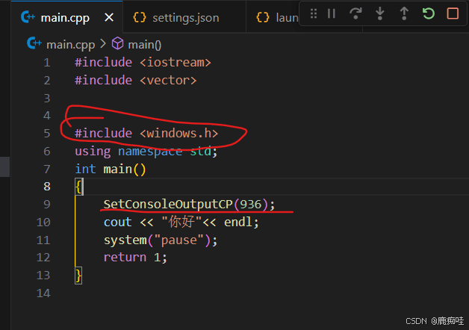The height and width of the screenshot is (330, 469).
Task: Stop debugging with red square
Action: click(x=453, y=13)
